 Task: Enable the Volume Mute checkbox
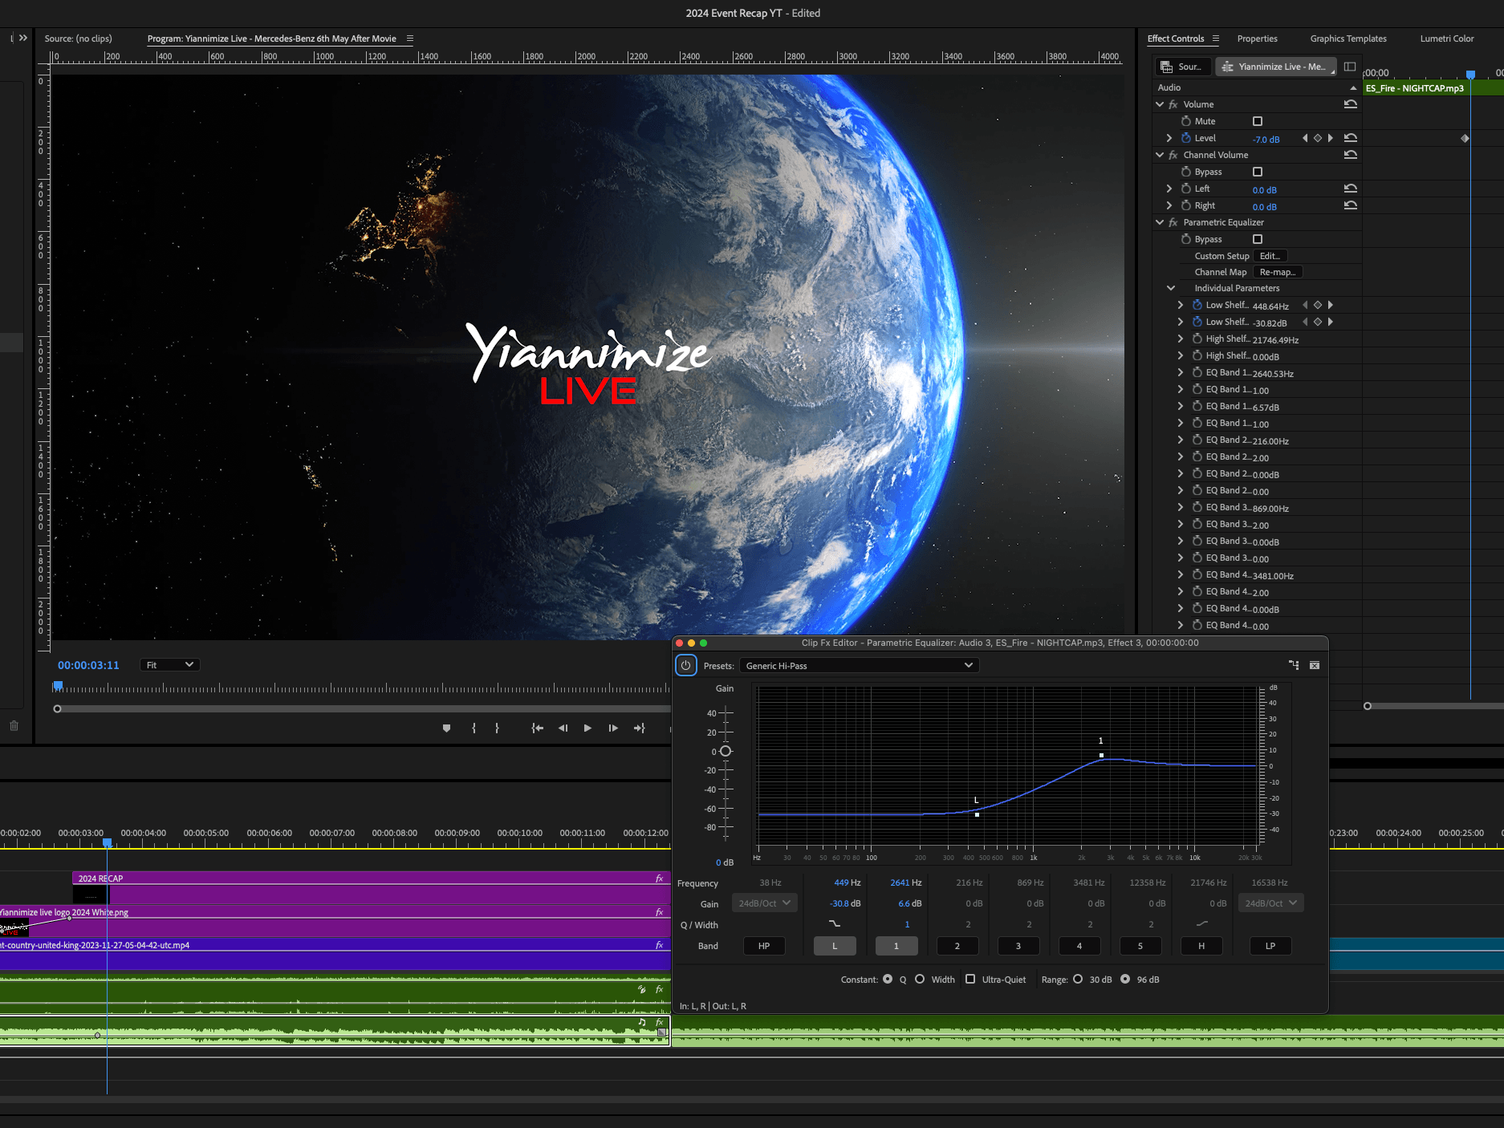tap(1258, 121)
